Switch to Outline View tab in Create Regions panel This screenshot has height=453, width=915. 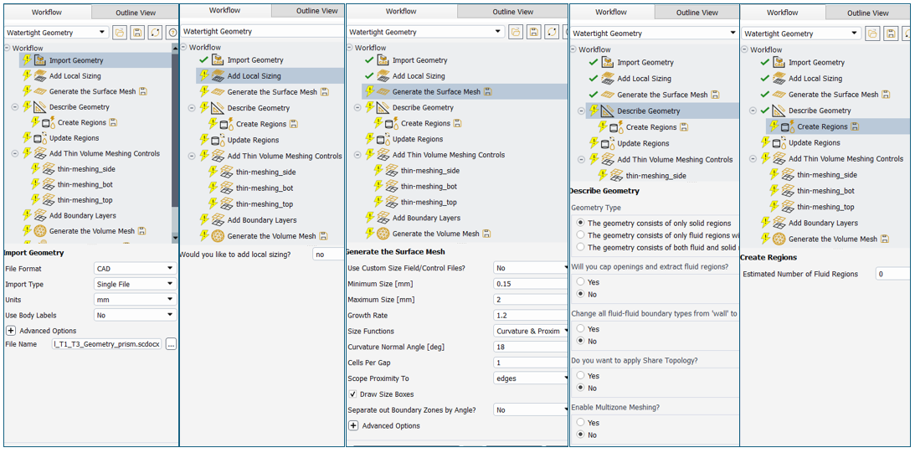click(x=870, y=13)
